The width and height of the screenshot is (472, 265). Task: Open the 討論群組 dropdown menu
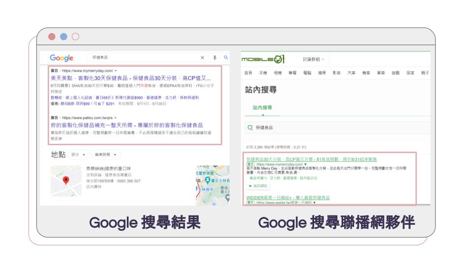click(313, 59)
